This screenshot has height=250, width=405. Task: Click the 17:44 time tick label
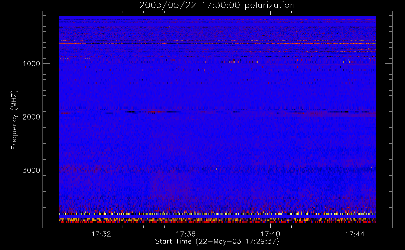[x=355, y=234]
